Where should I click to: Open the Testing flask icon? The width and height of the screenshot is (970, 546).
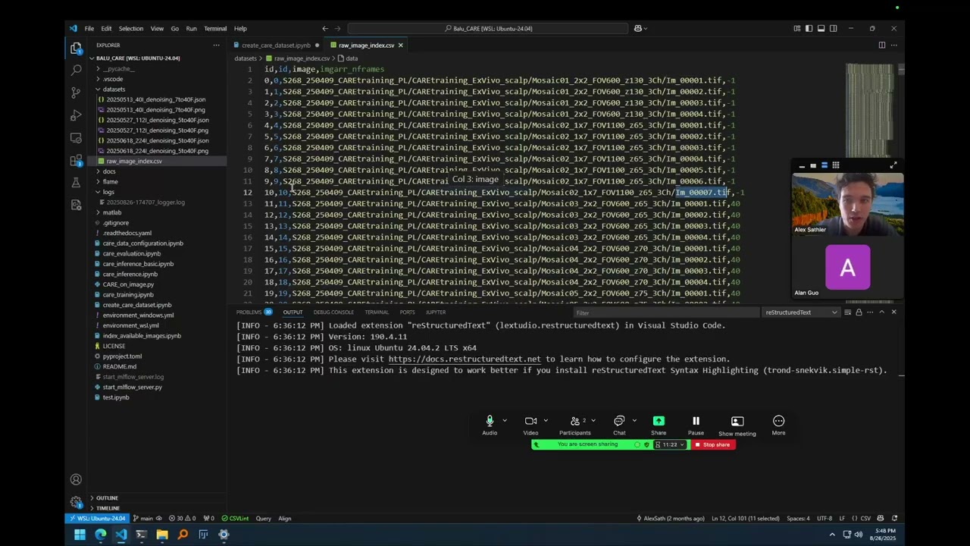click(x=76, y=183)
